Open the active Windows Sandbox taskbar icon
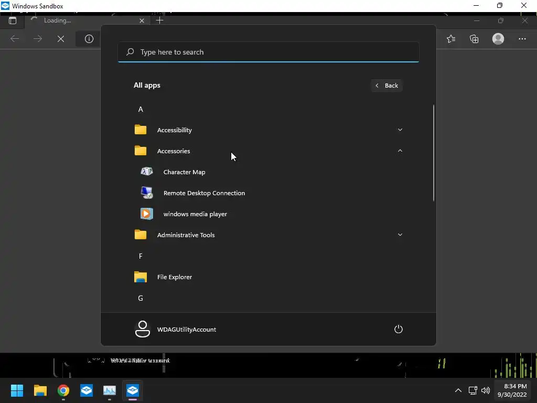This screenshot has height=403, width=537. pos(133,390)
